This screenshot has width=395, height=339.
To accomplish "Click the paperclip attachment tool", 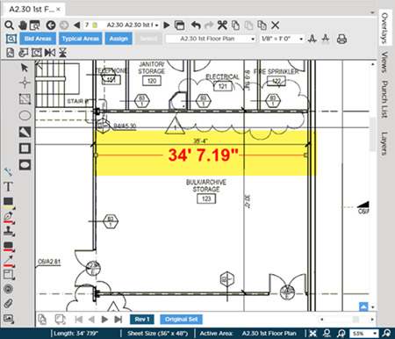I will [x=8, y=304].
